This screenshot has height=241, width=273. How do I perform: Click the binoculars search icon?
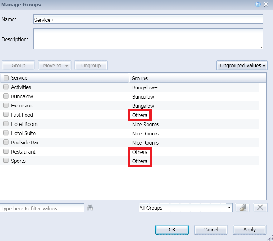pyautogui.click(x=90, y=208)
